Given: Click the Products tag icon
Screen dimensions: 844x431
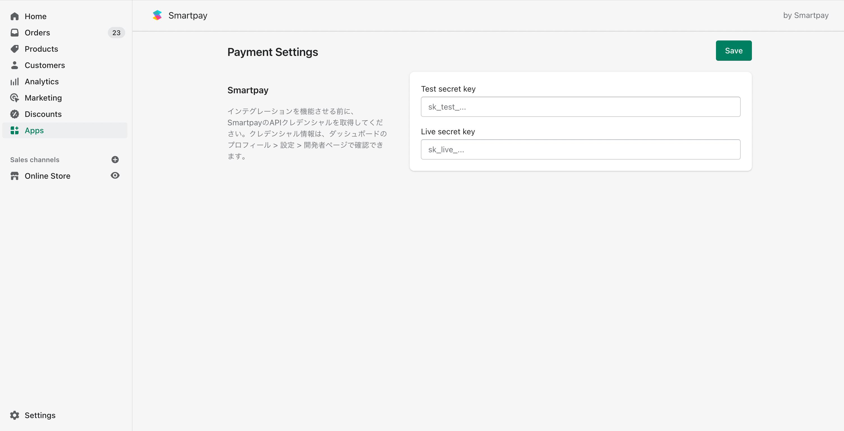Looking at the screenshot, I should point(14,49).
